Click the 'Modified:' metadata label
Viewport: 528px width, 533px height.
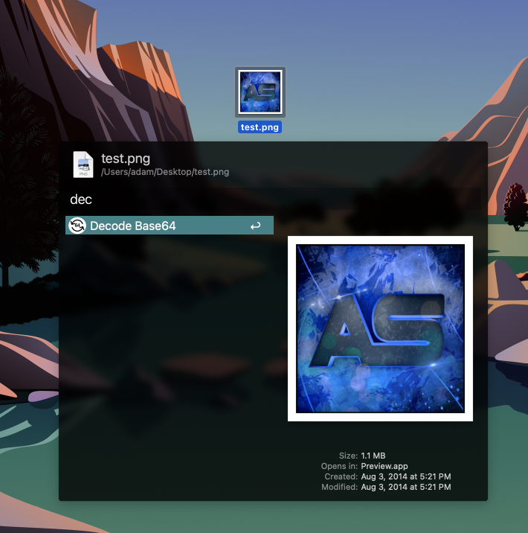pos(339,487)
